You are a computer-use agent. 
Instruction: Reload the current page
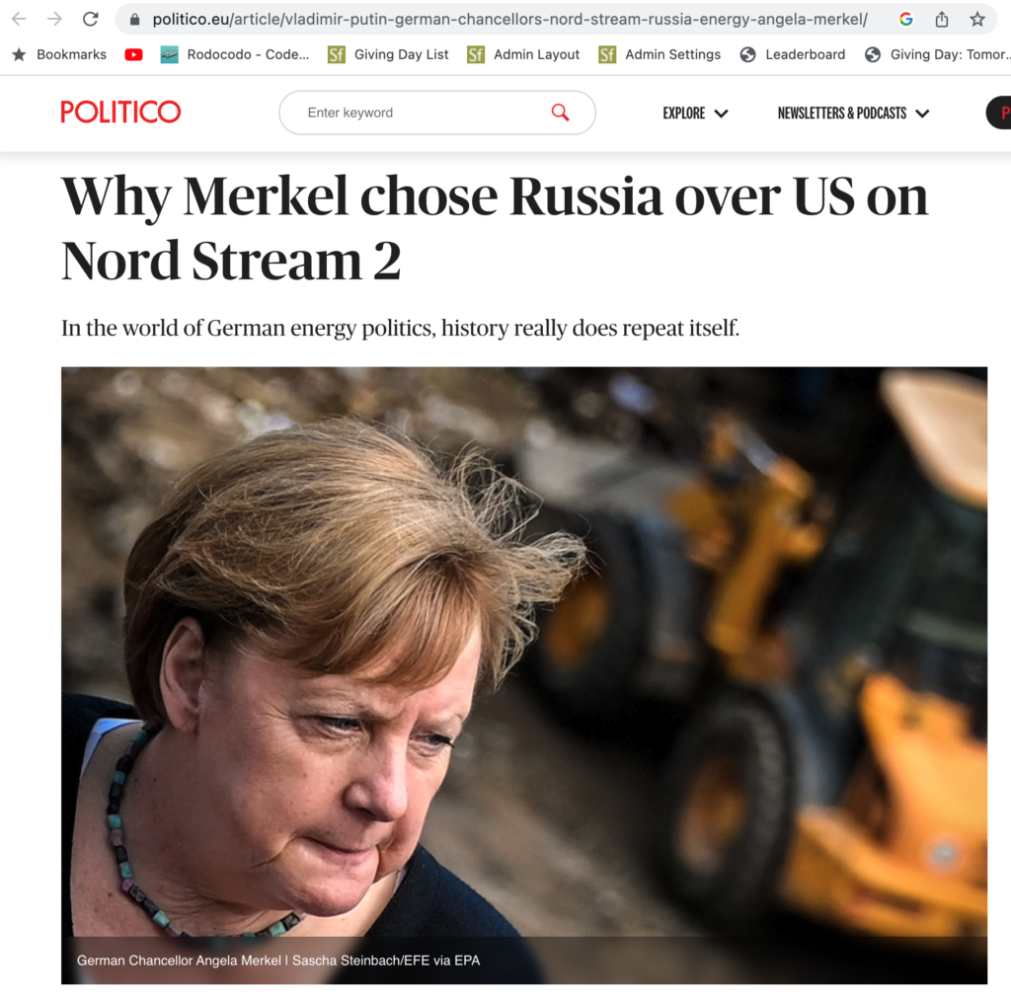[90, 20]
